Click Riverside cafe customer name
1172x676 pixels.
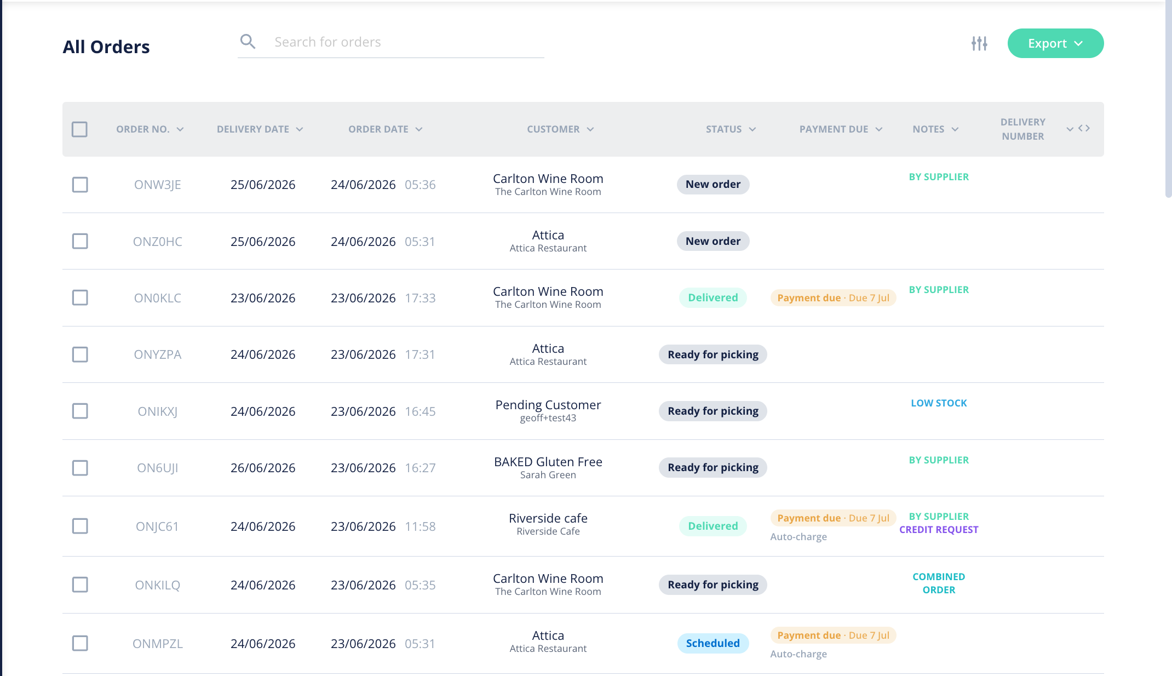(548, 518)
